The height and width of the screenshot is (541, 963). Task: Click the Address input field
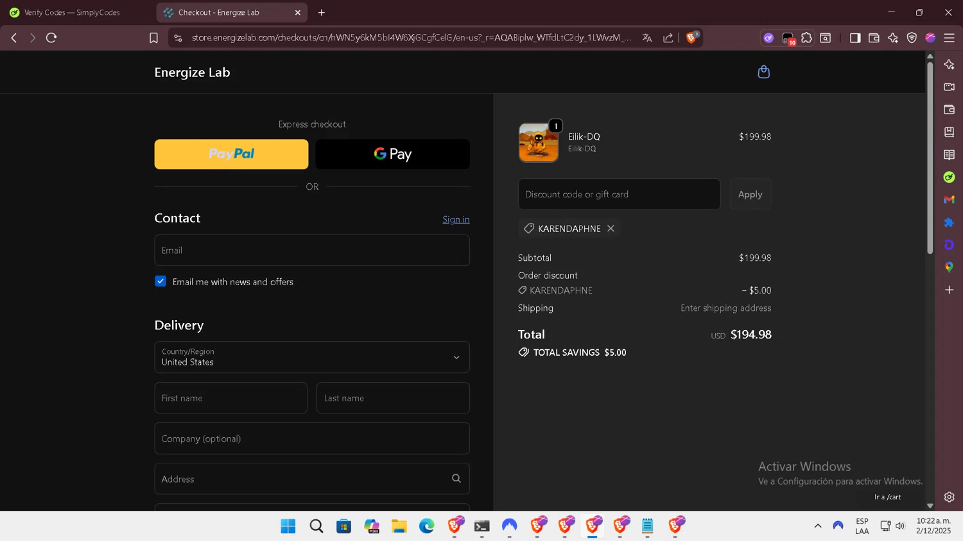click(x=312, y=479)
